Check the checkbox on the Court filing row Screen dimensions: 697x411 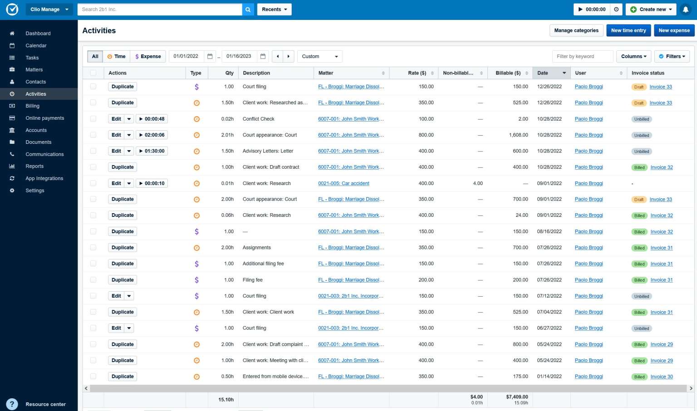pos(93,86)
